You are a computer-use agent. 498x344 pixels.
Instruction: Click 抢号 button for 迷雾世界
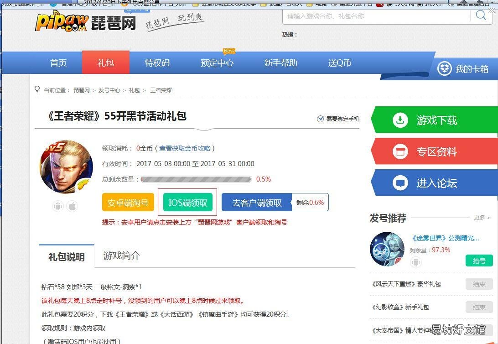pos(479,261)
